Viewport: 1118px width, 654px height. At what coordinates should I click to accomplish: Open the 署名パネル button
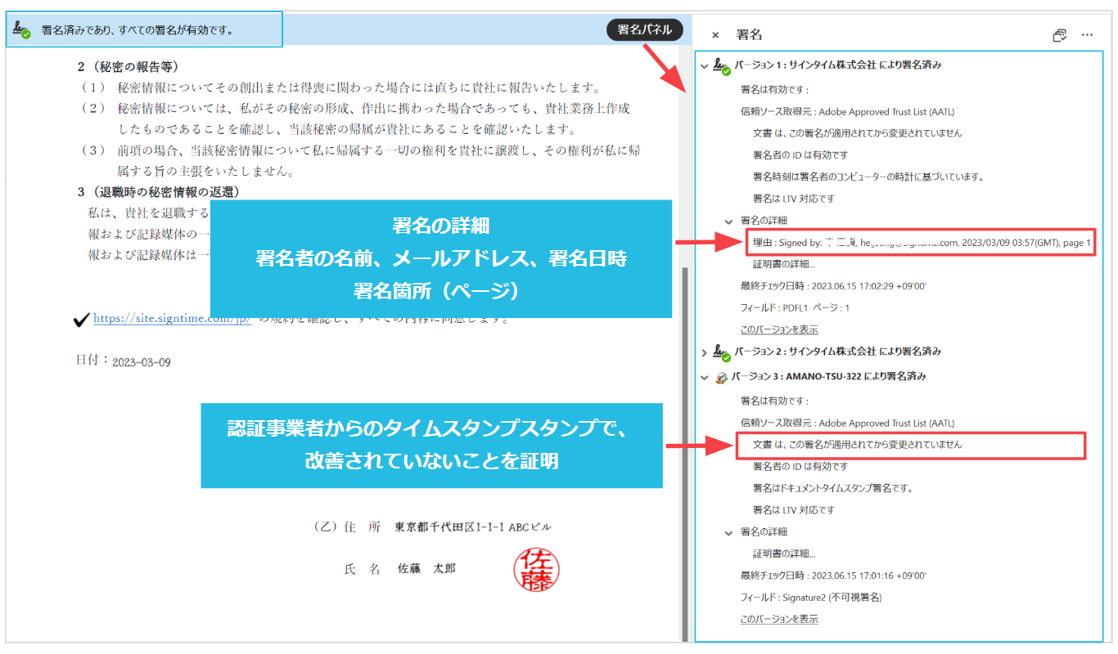(x=644, y=29)
